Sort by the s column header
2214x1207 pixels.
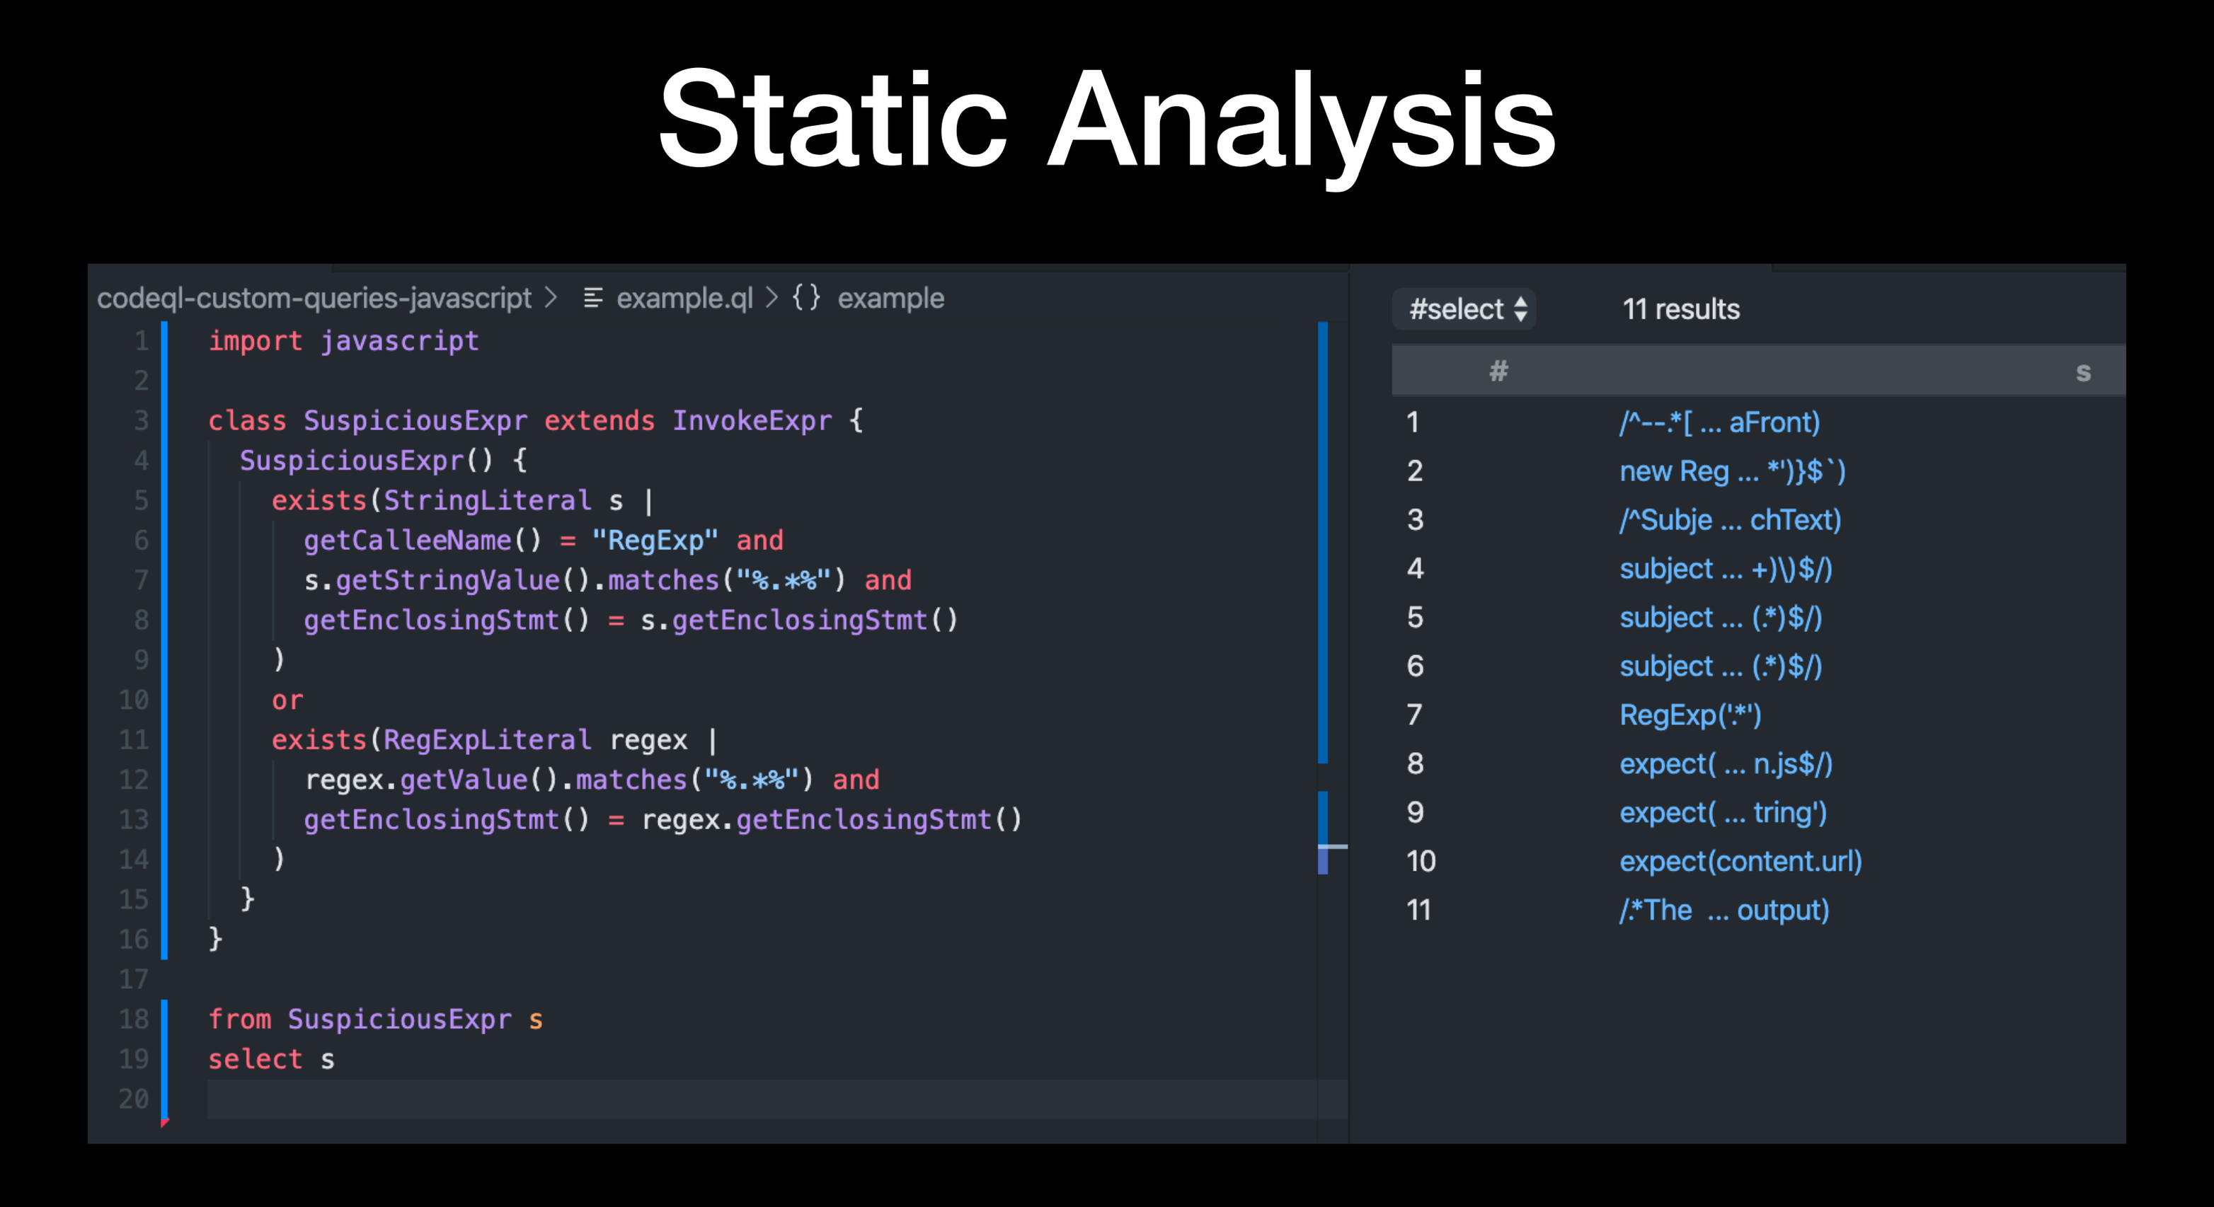[2082, 371]
